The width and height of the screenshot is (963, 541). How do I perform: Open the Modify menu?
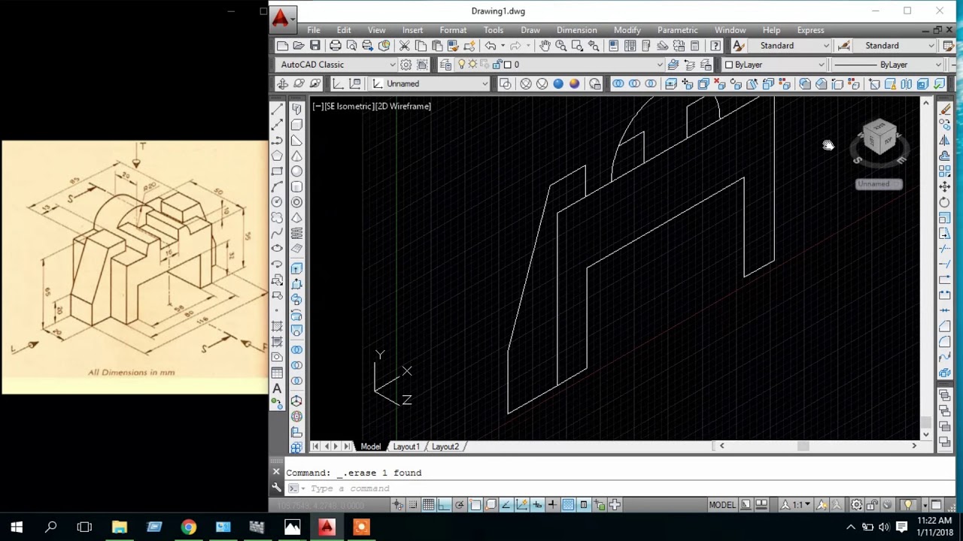click(x=627, y=30)
